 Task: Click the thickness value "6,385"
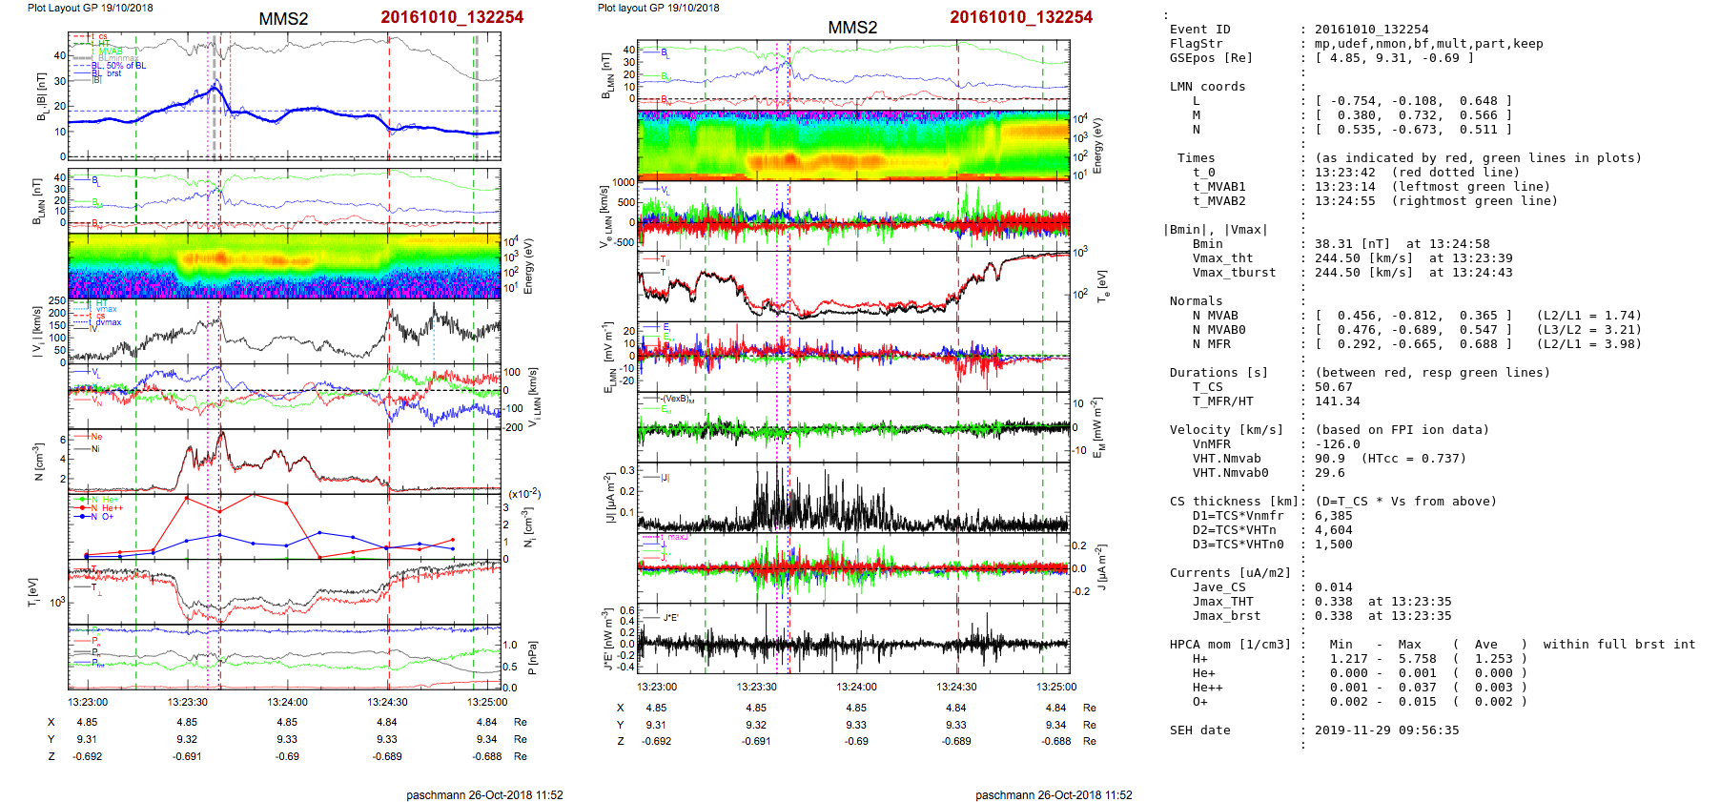(1333, 516)
